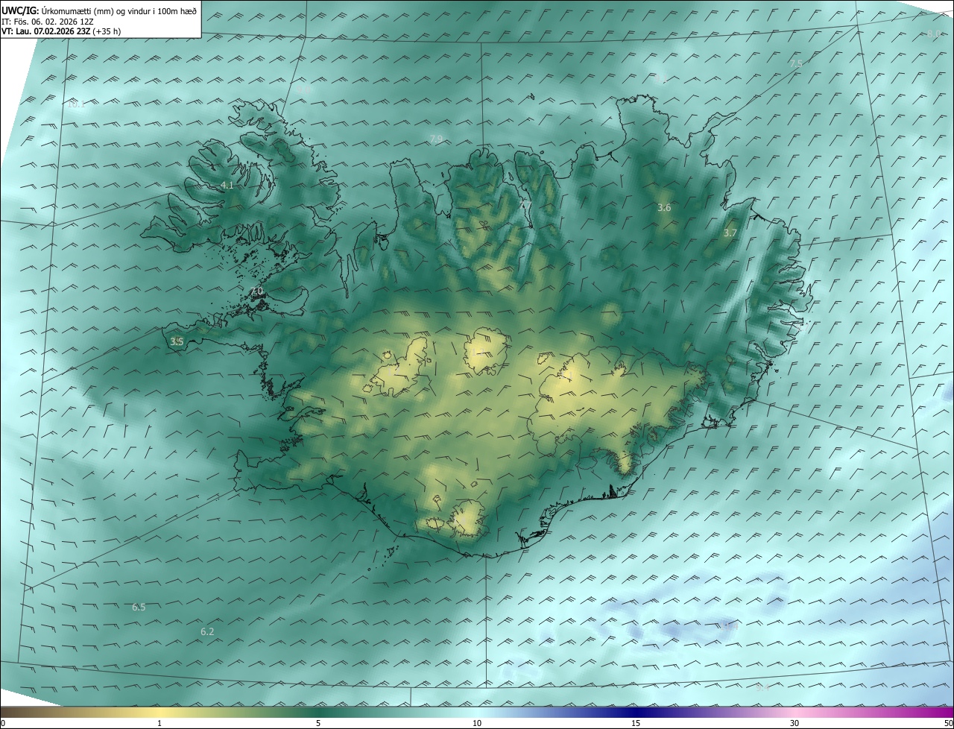The height and width of the screenshot is (729, 954).
Task: Click the 6.5 value label on the map
Action: click(139, 607)
